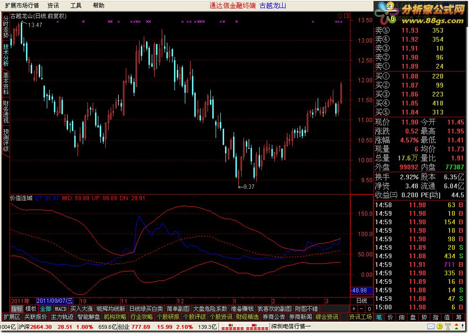Click the 价值连城 indicator name

(x=21, y=198)
